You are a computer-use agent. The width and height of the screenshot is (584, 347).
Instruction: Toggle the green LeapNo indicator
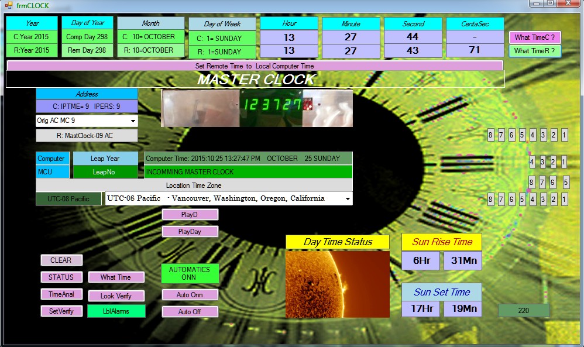coord(104,171)
